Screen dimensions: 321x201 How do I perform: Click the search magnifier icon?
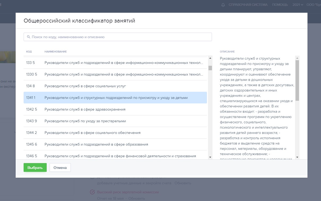[28, 37]
